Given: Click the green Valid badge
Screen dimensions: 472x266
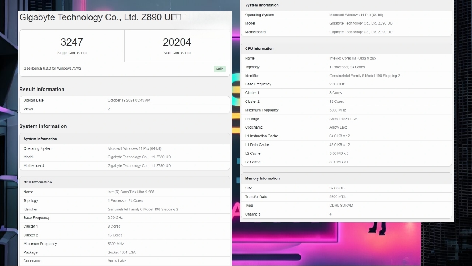Looking at the screenshot, I should click(x=219, y=69).
